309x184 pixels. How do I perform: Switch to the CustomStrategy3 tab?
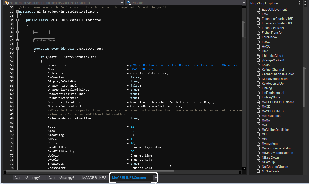click(x=61, y=178)
